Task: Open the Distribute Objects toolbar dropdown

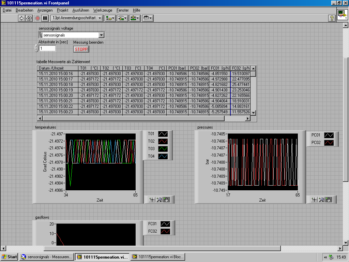Action: pyautogui.click(x=122, y=18)
